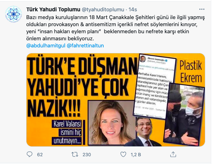Click the retweet count 230
Image resolution: width=213 pixels, height=164 pixels.
click(x=87, y=155)
